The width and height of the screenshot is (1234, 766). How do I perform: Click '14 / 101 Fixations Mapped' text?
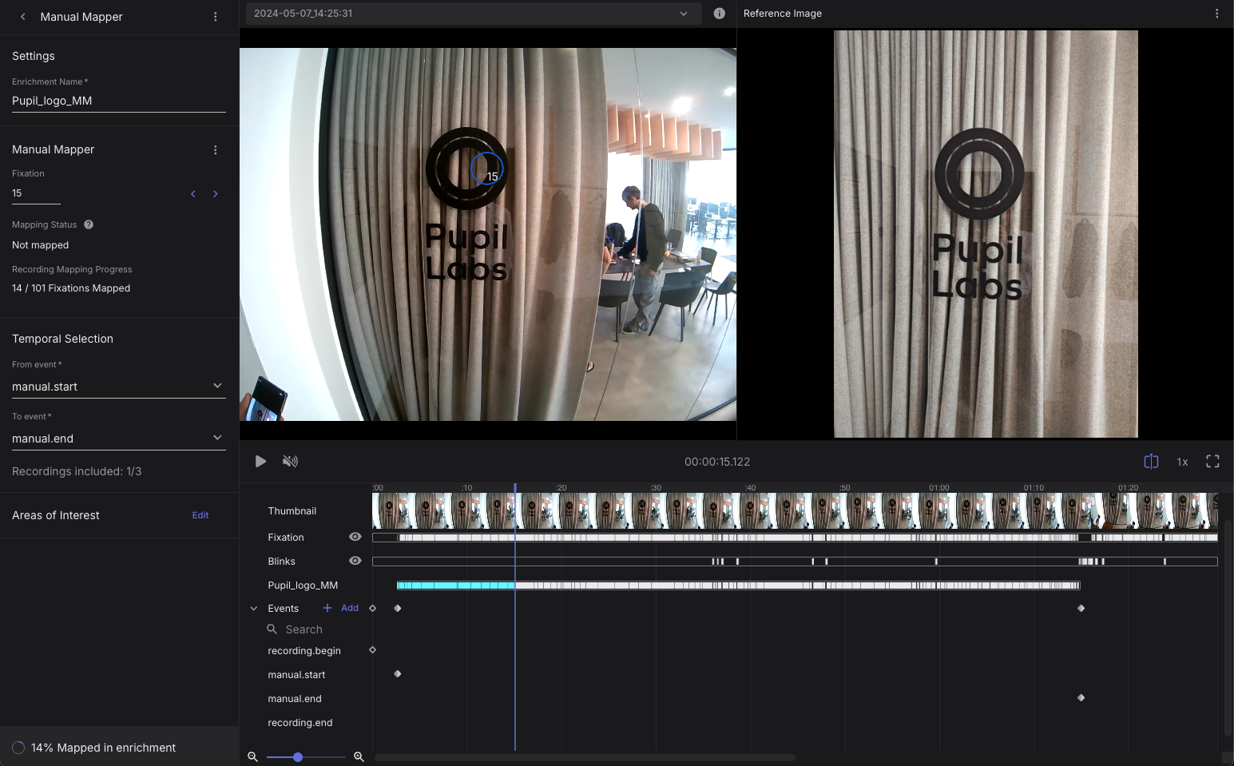click(71, 288)
